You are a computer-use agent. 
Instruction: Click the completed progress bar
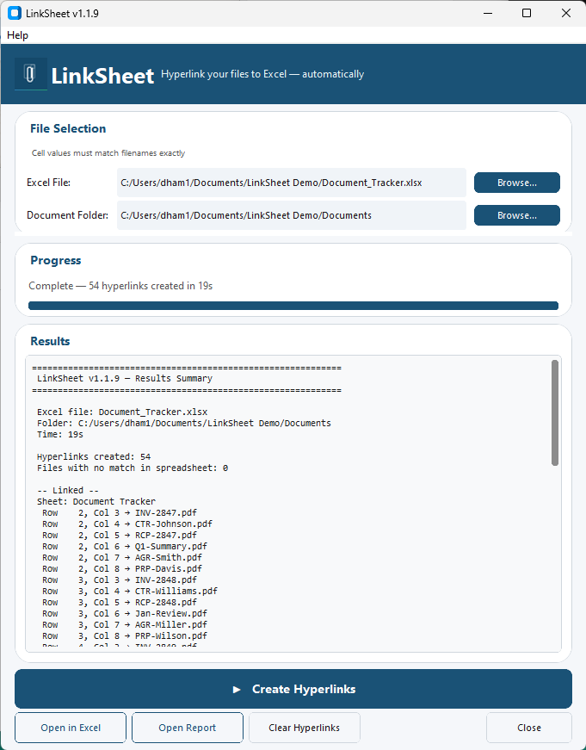coord(293,306)
